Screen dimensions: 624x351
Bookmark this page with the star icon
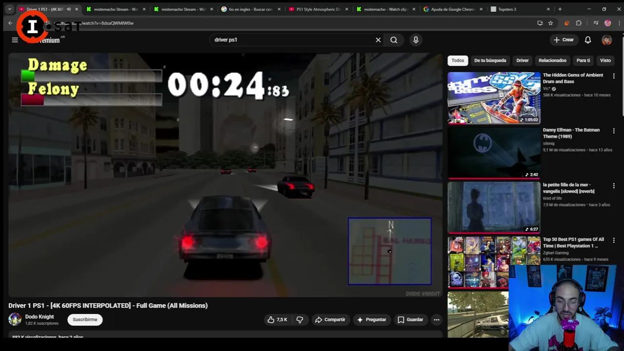550,23
